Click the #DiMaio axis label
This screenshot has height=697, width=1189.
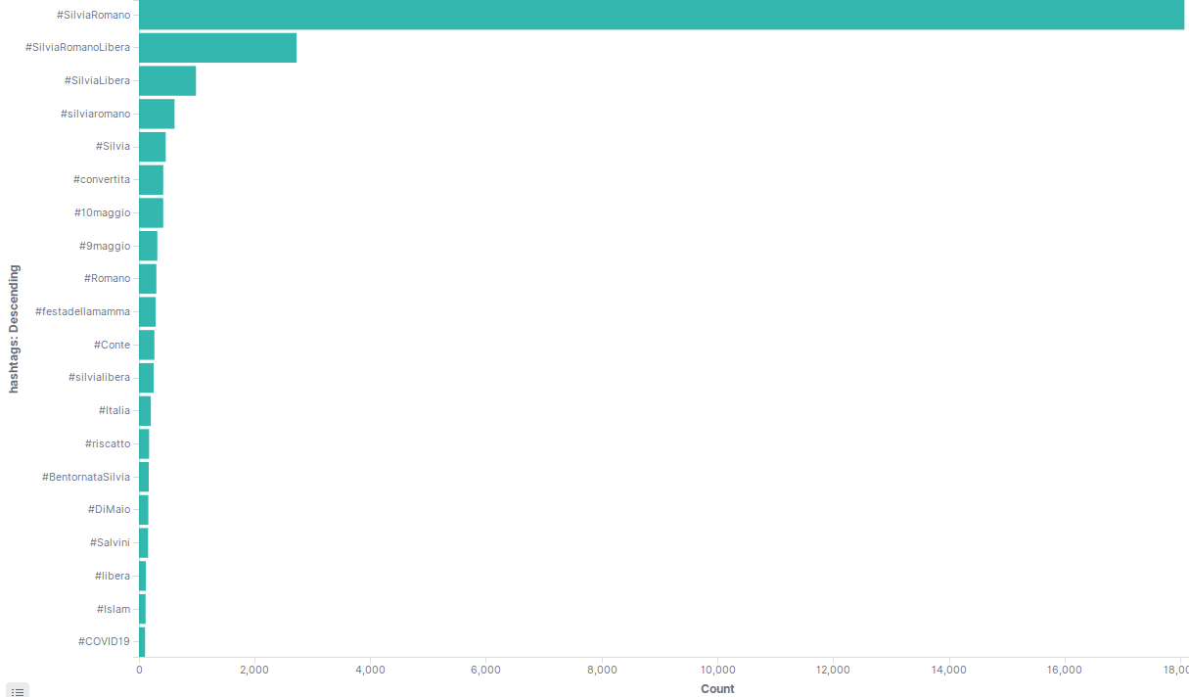point(109,510)
